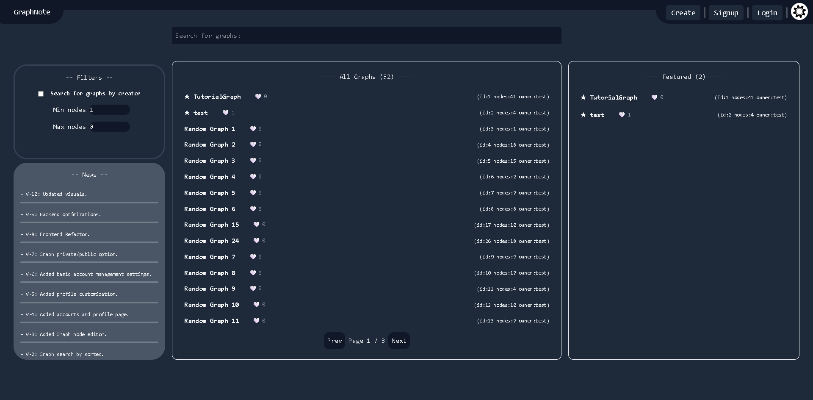813x400 pixels.
Task: Like Random Graph 11 with its heart icon
Action: click(x=256, y=321)
